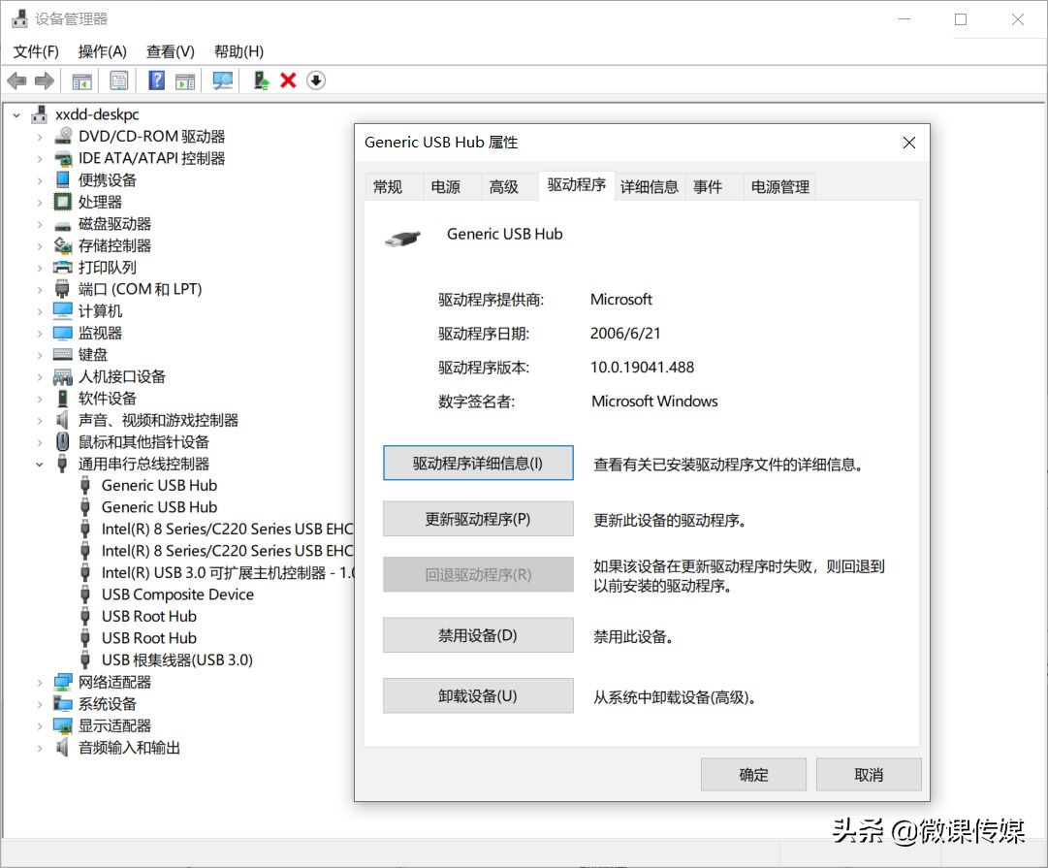Collapse the 通用串行总线控制器 node
Screen dimensions: 1048x868
tap(38, 464)
